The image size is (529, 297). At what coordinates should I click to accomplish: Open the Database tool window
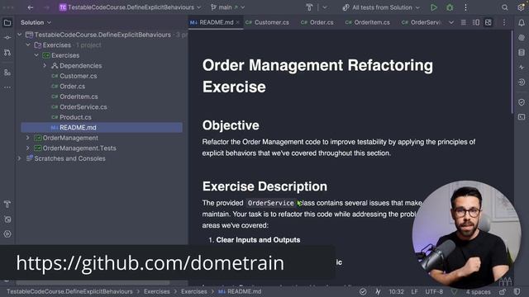point(522,53)
